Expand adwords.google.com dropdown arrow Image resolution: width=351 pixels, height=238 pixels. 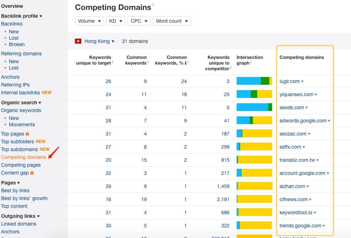[329, 121]
